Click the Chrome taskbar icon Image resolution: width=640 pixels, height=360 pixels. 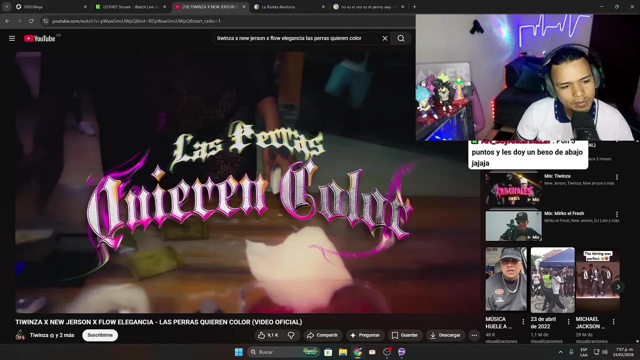(x=357, y=352)
